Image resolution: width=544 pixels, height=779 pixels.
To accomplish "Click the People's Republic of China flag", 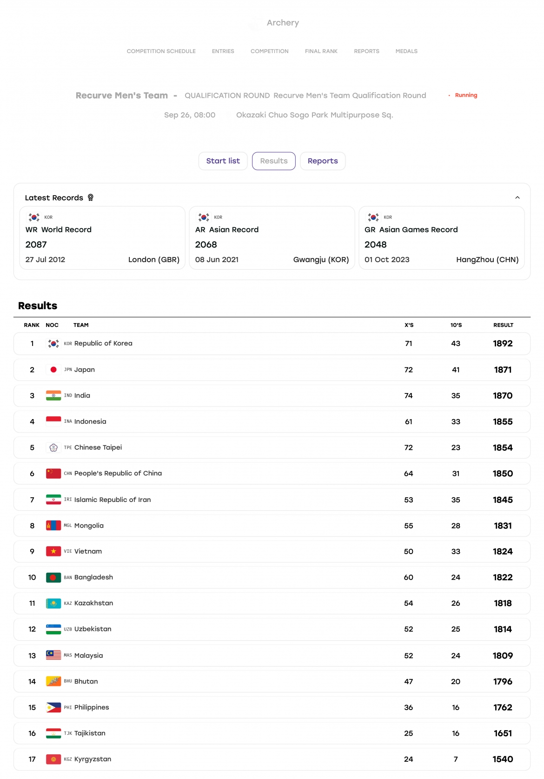I will tap(53, 474).
